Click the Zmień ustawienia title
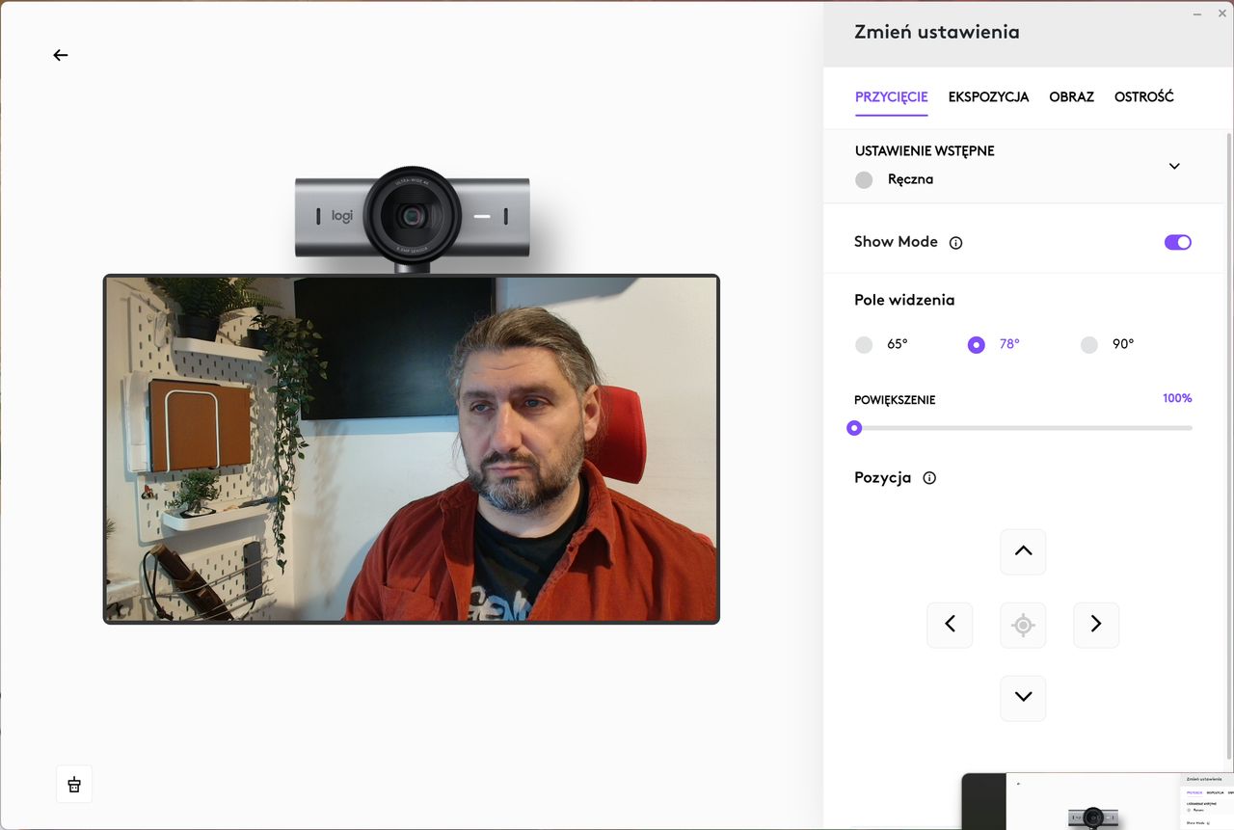This screenshot has height=830, width=1234. point(936,32)
